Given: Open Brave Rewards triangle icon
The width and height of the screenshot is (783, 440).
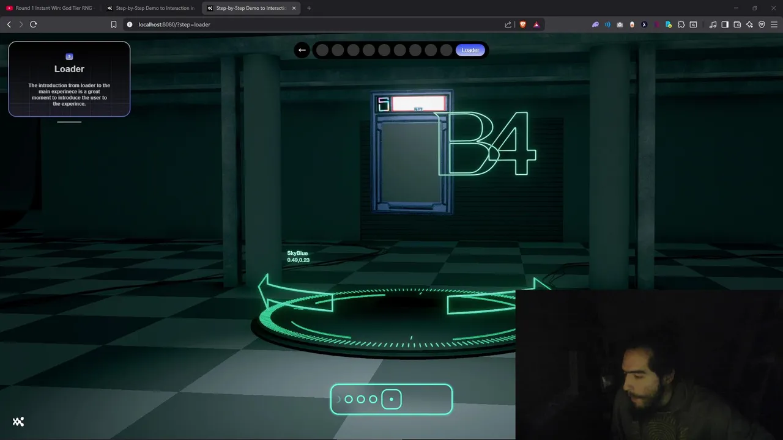Looking at the screenshot, I should (x=536, y=24).
